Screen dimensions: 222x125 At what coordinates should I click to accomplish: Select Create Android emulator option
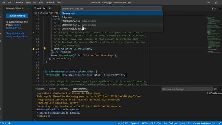[x=112, y=28]
